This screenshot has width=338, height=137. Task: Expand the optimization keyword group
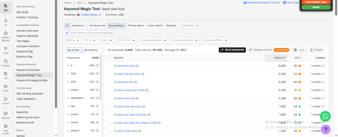[68, 98]
